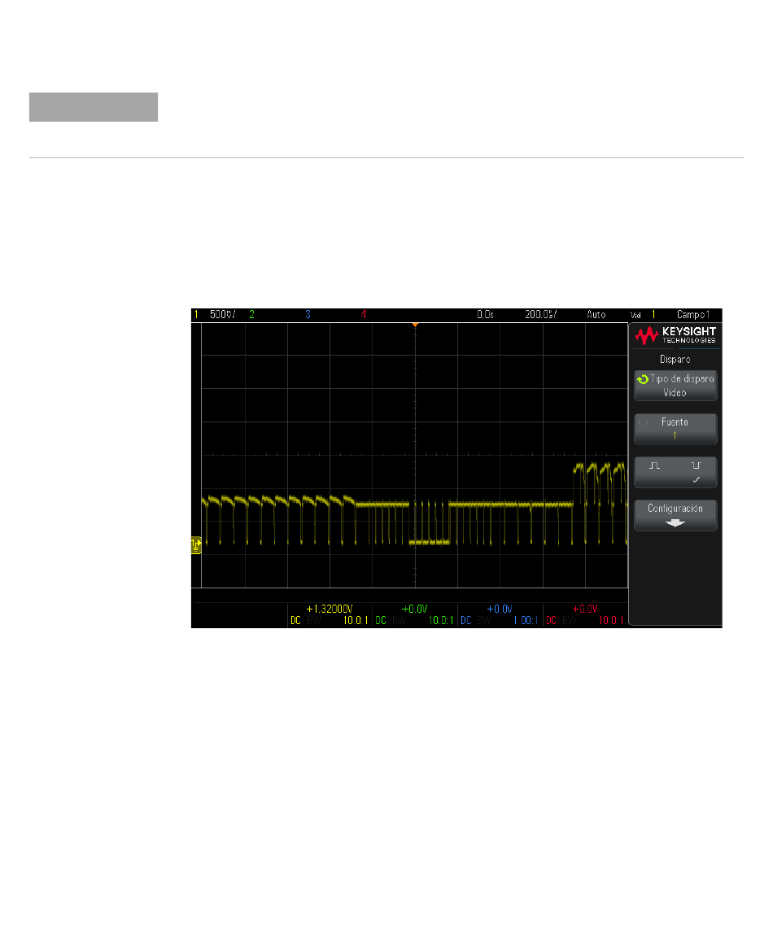Open the Fuente source softkey
The width and height of the screenshot is (773, 948).
[x=675, y=429]
